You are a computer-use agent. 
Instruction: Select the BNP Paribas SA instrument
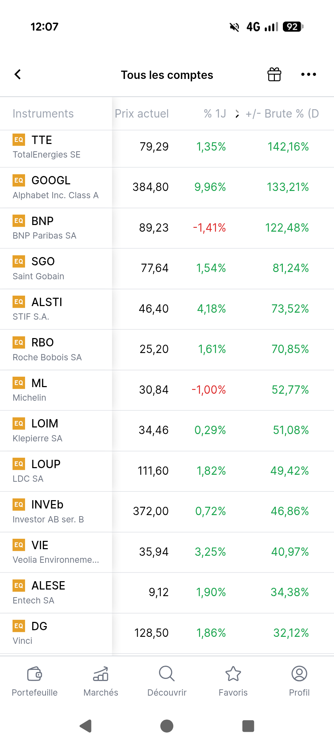coord(167,228)
